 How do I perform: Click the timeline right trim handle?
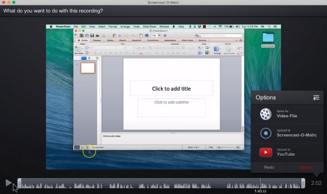click(x=303, y=183)
